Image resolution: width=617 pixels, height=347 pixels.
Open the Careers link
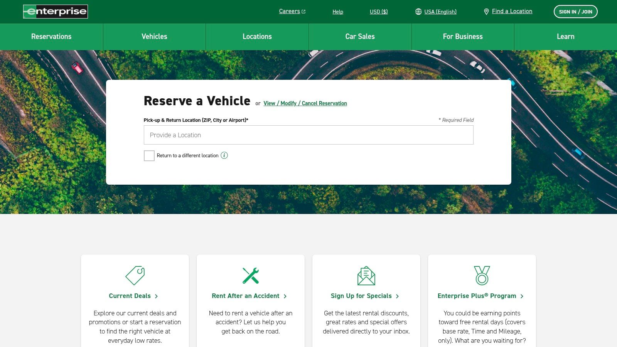click(289, 11)
